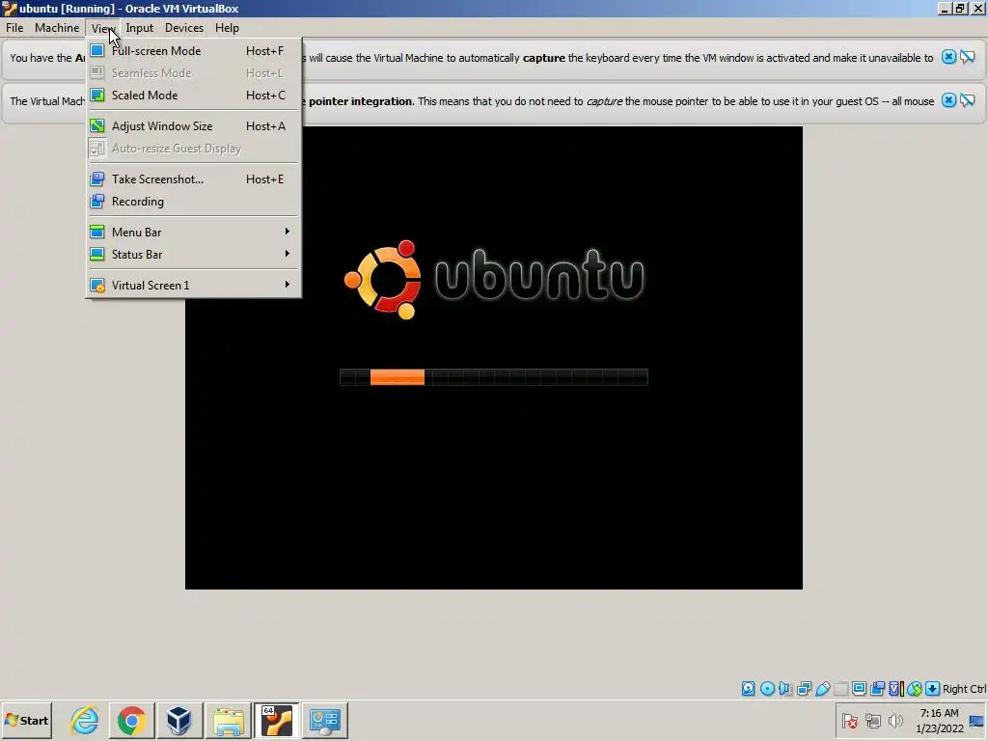Viewport: 988px width, 741px height.
Task: Launch Internet Explorer from taskbar
Action: (x=85, y=720)
